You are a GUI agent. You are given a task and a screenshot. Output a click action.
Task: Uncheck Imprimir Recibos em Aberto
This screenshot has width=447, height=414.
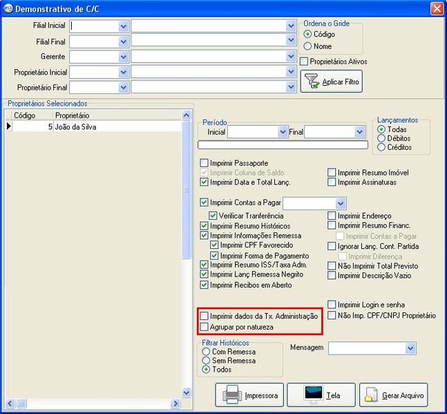205,285
